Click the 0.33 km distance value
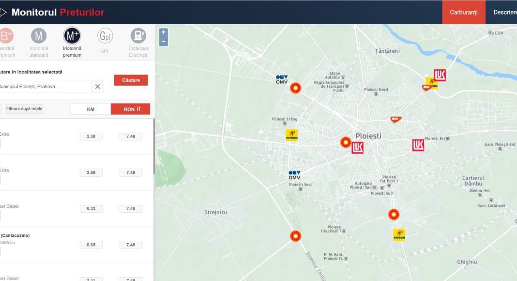Screen dimensions: 517x281 [x=91, y=208]
